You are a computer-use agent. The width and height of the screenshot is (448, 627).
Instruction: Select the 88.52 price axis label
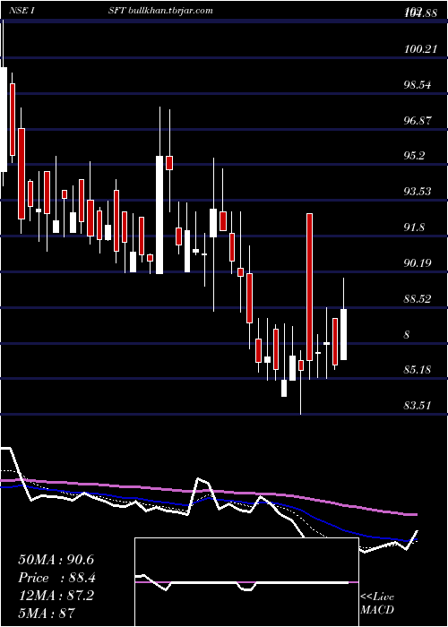tap(419, 298)
